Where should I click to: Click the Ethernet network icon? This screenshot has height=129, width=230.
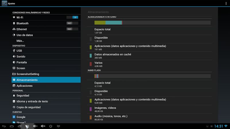(14, 29)
